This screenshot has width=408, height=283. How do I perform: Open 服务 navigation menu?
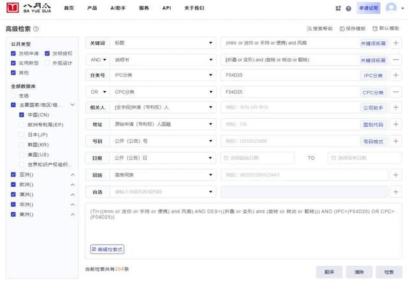click(x=143, y=8)
